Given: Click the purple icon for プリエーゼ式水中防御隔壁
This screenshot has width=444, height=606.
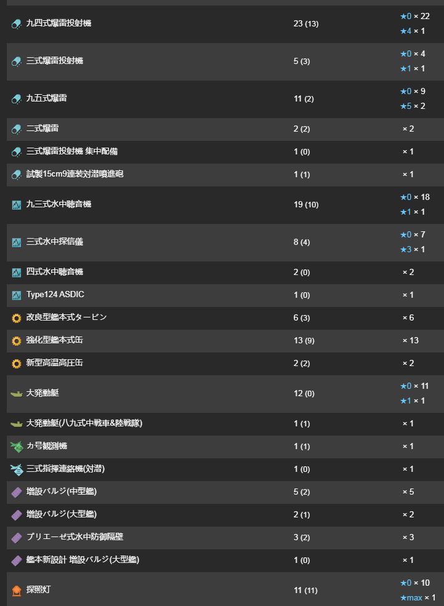Looking at the screenshot, I should 16,538.
